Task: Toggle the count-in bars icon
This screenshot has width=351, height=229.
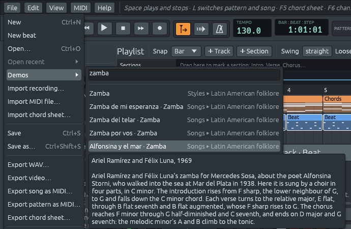Action: (201, 29)
